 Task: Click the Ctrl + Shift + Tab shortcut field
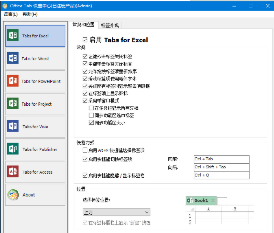pyautogui.click(x=221, y=167)
